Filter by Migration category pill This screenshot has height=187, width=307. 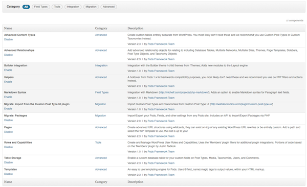point(91,7)
